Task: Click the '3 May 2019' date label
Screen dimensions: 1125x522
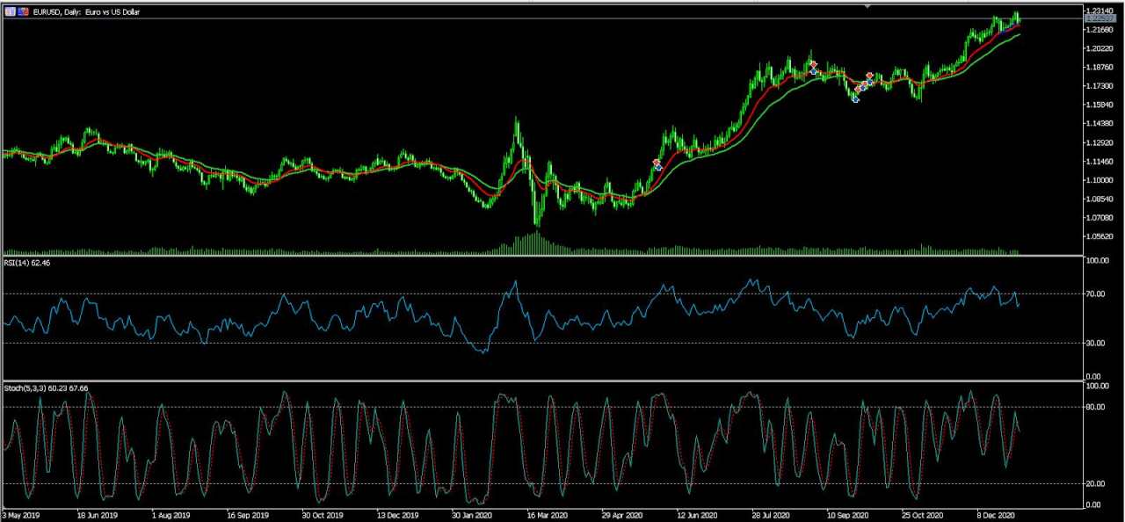Action: (x=21, y=515)
